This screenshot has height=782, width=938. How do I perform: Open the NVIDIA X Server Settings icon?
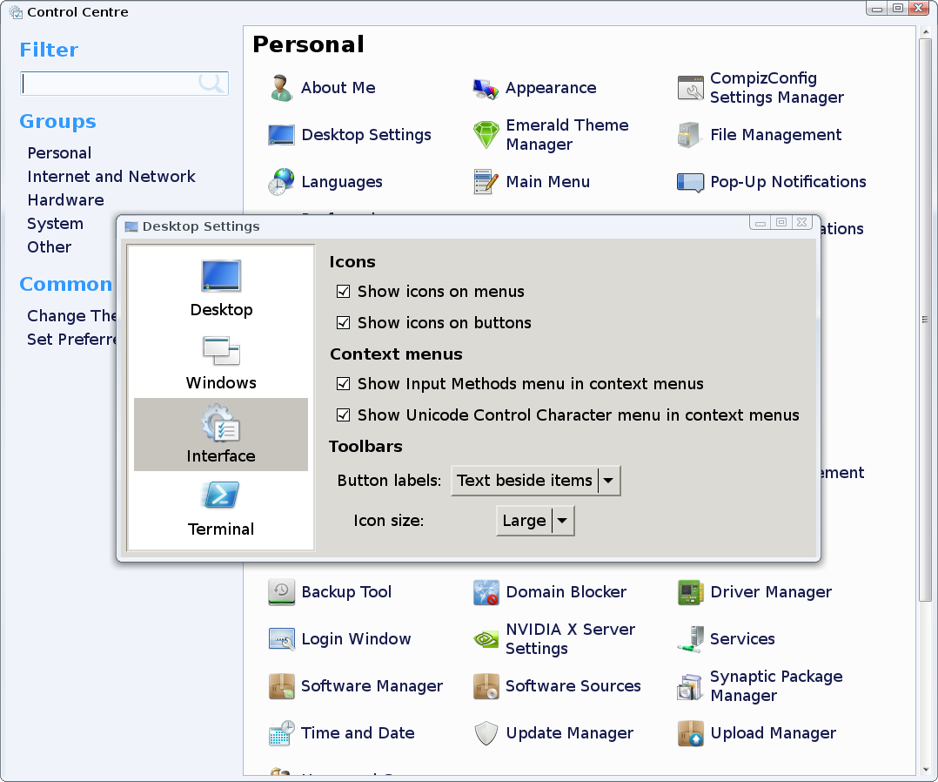(x=486, y=639)
